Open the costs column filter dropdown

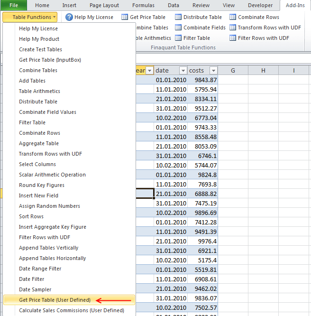point(213,71)
